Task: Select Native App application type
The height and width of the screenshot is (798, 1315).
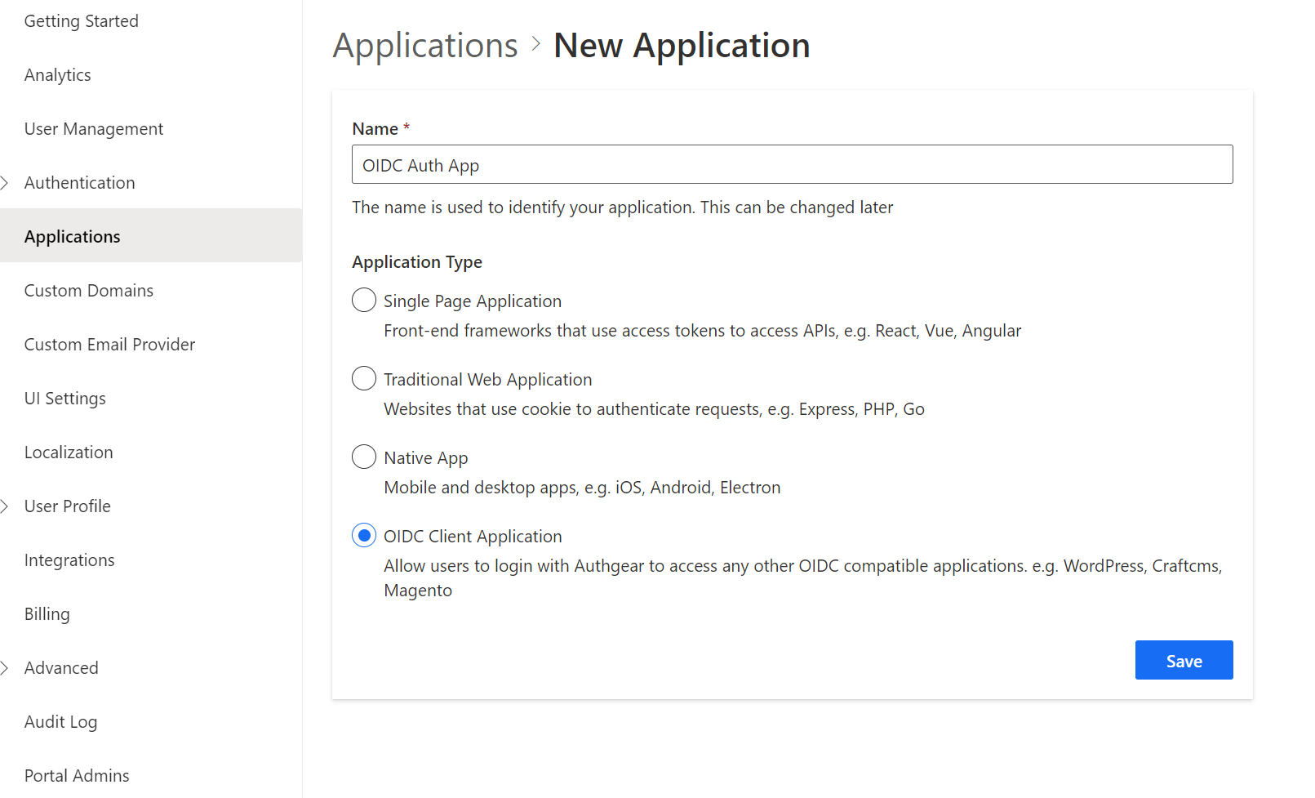Action: coord(363,457)
